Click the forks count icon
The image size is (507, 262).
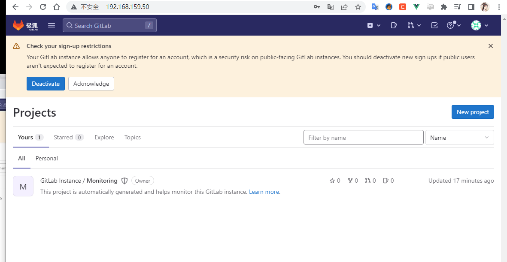353,181
